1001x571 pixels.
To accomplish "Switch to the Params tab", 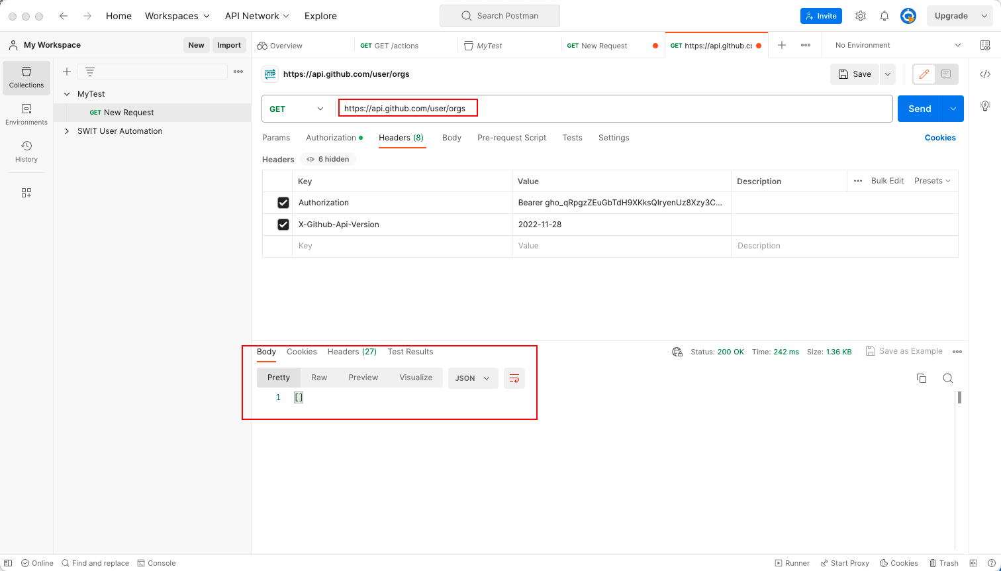I will coord(276,138).
